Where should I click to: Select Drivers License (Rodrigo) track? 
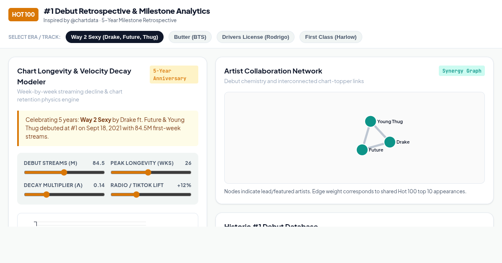(256, 37)
